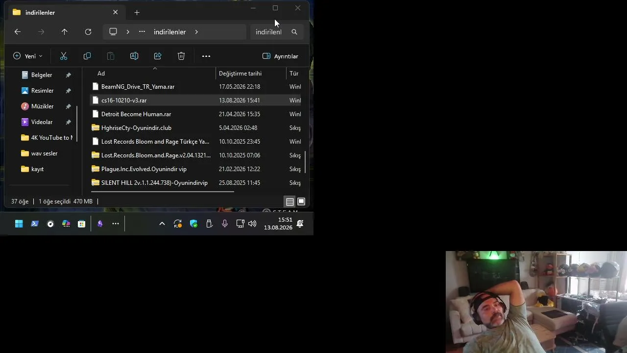Click the PC monitor icon in address bar
Viewport: 627px width, 353px height.
click(x=113, y=32)
